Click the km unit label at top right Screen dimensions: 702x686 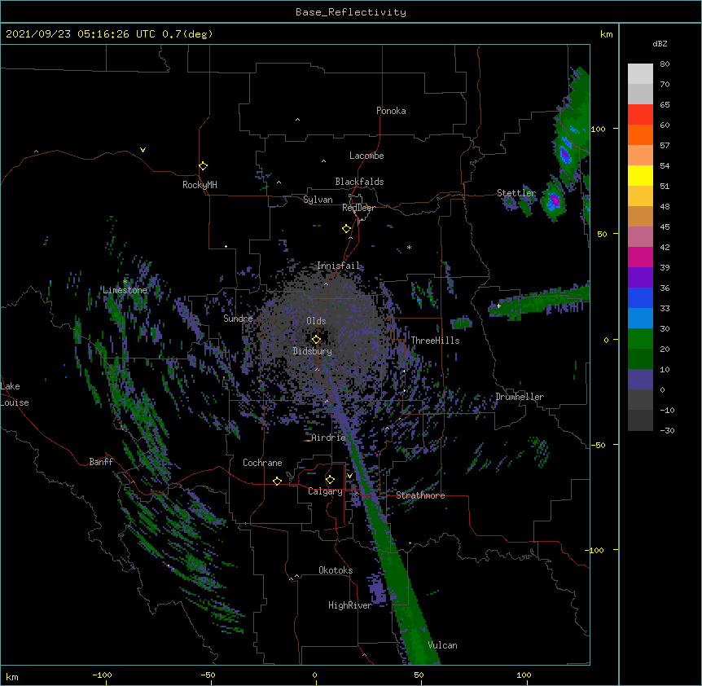[606, 34]
